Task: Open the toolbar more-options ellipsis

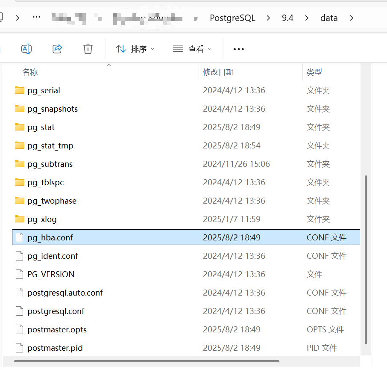Action: 239,49
